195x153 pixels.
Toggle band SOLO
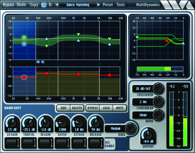106,108
